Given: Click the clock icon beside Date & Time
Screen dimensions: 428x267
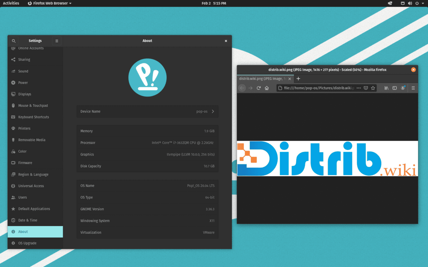Looking at the screenshot, I should pos(13,220).
